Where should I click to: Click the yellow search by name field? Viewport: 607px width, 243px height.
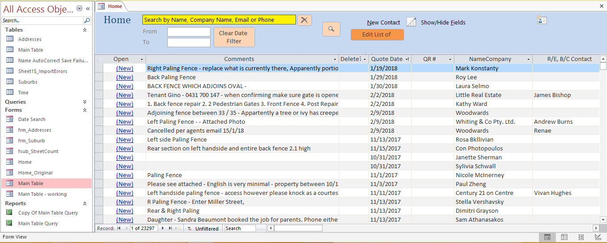click(219, 20)
